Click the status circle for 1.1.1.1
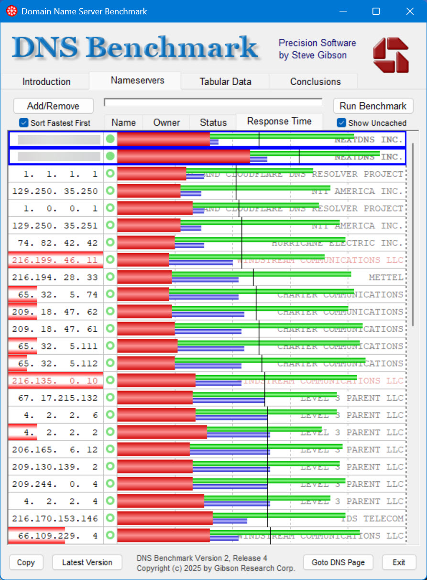427x580 pixels. 110,174
